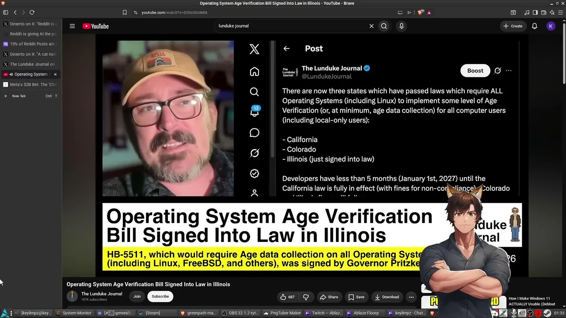
Task: Switch to "Dexerto on X: Reddit is" tab
Action: pos(30,24)
